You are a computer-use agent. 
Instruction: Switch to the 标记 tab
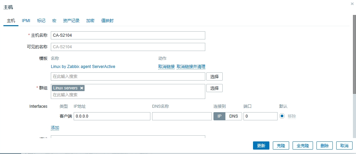coord(41,21)
